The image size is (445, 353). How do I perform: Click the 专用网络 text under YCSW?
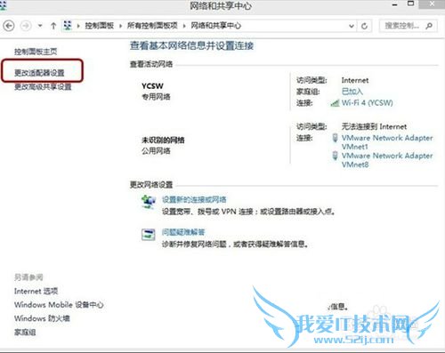pyautogui.click(x=156, y=97)
